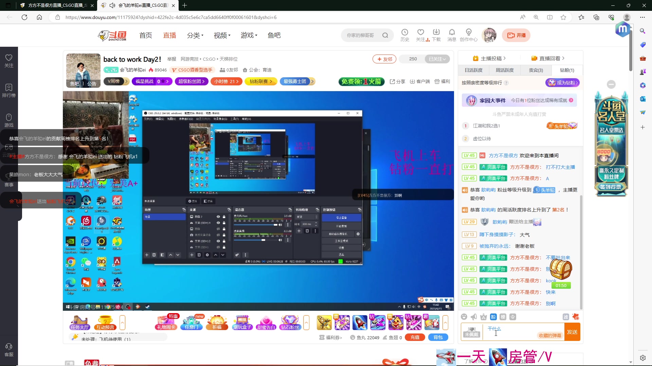Click the red paint splash icon in chat
The height and width of the screenshot is (366, 652).
tap(576, 317)
